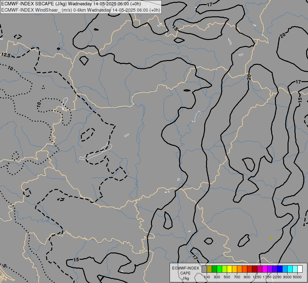Screen dimensions: 308x283
Task: Click the 1250 label in the CAPE legend
Action: 257,277
